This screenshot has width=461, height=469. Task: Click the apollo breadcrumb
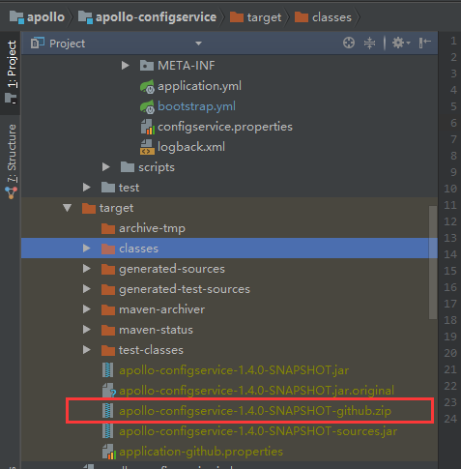tap(37, 17)
